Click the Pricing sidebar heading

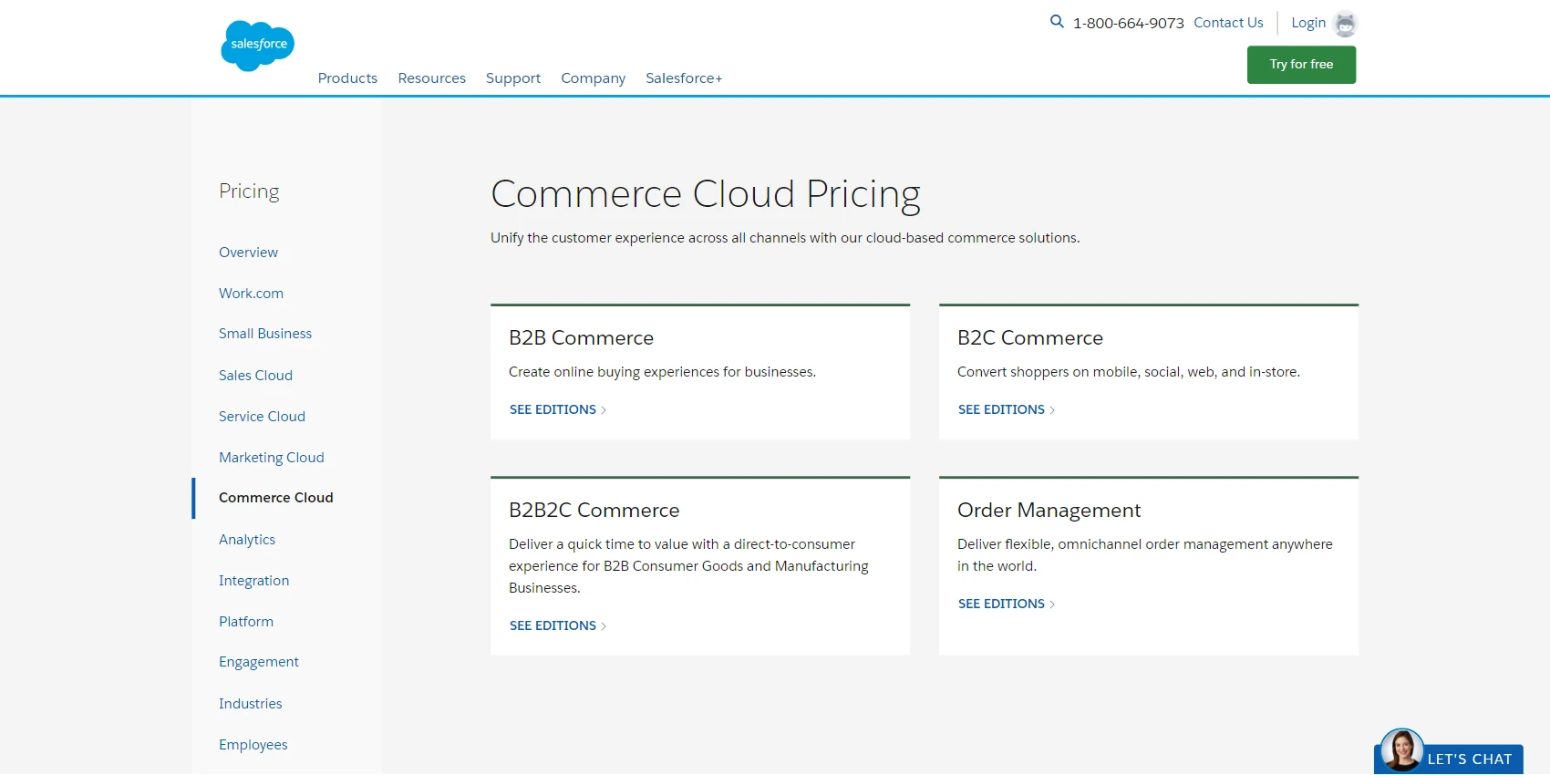(249, 191)
